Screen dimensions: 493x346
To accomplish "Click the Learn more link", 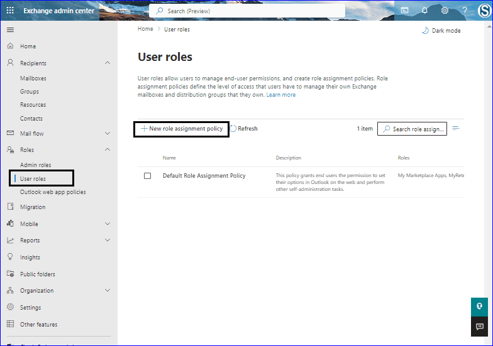I will 280,95.
